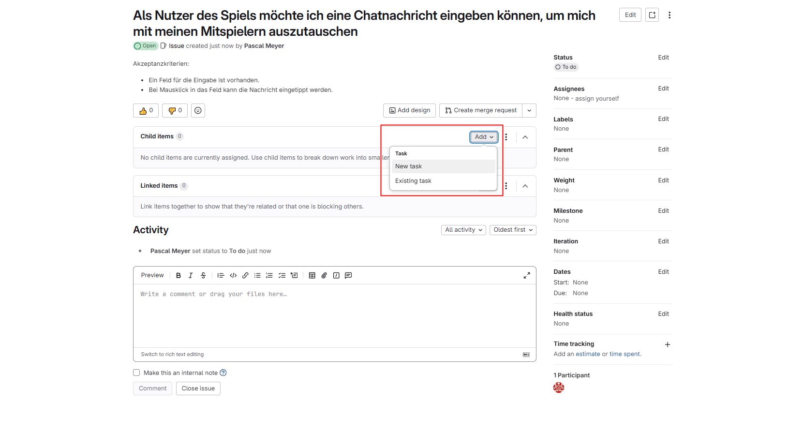
Task: Insert a table in the comment
Action: tap(312, 275)
